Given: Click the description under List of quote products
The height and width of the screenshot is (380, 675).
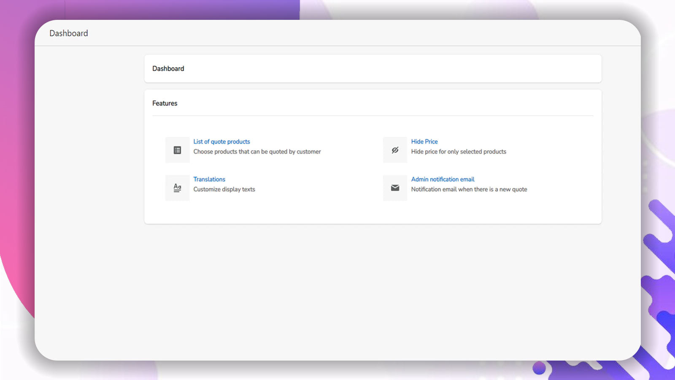Looking at the screenshot, I should coord(257,152).
